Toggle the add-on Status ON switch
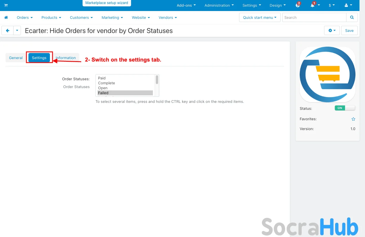 click(x=345, y=108)
